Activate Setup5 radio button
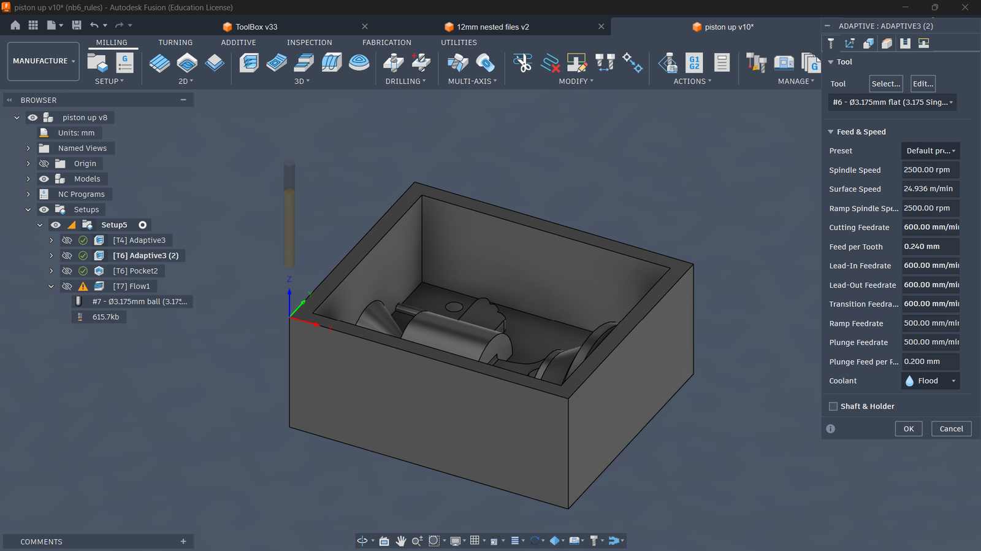The width and height of the screenshot is (981, 551). (x=143, y=225)
